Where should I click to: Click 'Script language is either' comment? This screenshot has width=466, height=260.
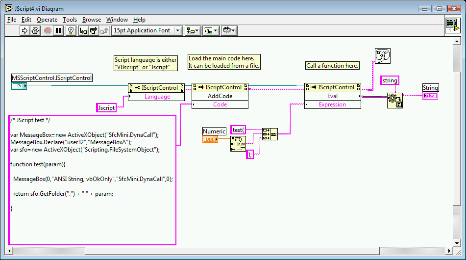[146, 63]
